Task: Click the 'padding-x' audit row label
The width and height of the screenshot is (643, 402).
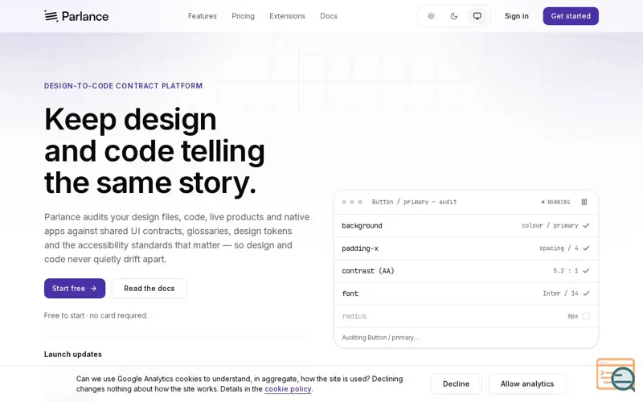Action: (359, 248)
